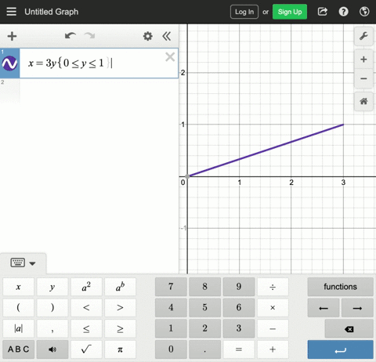
Task: Insert the a squared key
Action: coord(86,287)
